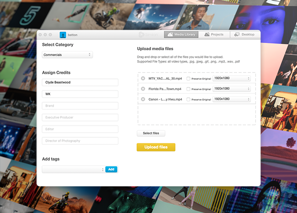Viewport: 297px width, 213px height.
Task: Click the Brand input field
Action: click(80, 106)
